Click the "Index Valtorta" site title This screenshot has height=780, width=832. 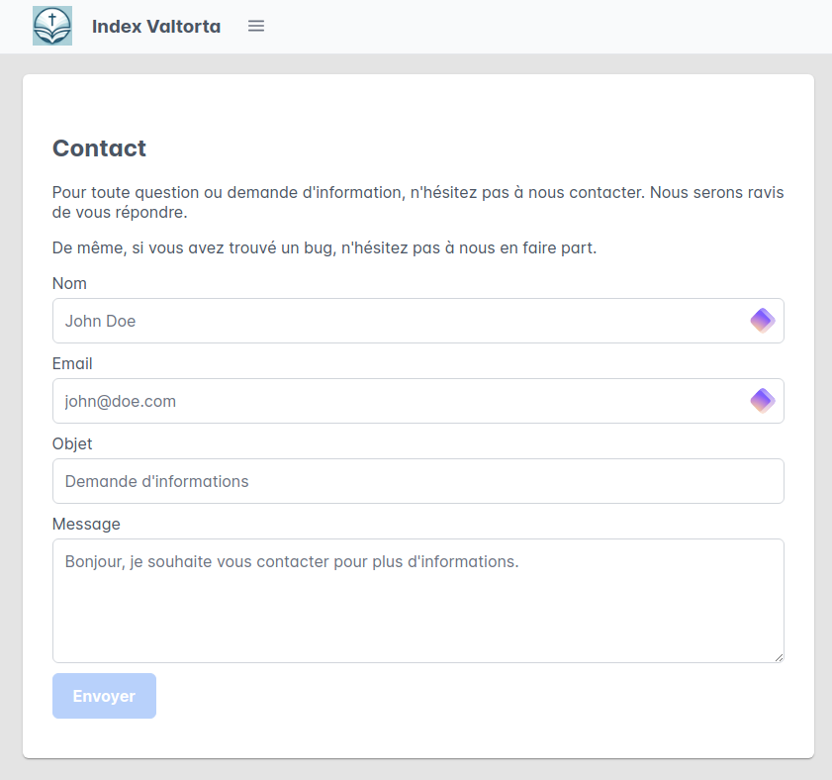pos(156,27)
